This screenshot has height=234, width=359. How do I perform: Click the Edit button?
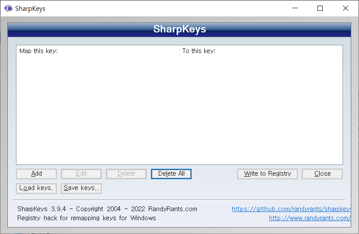[81, 174]
